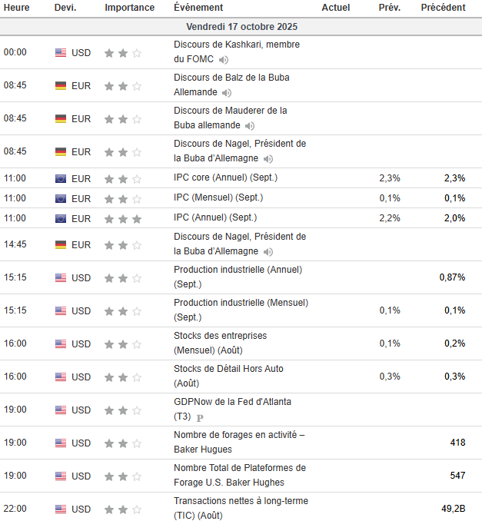Click the speaker icon on the 14:45 Nagel speech
Image resolution: width=482 pixels, height=521 pixels.
[x=268, y=251]
